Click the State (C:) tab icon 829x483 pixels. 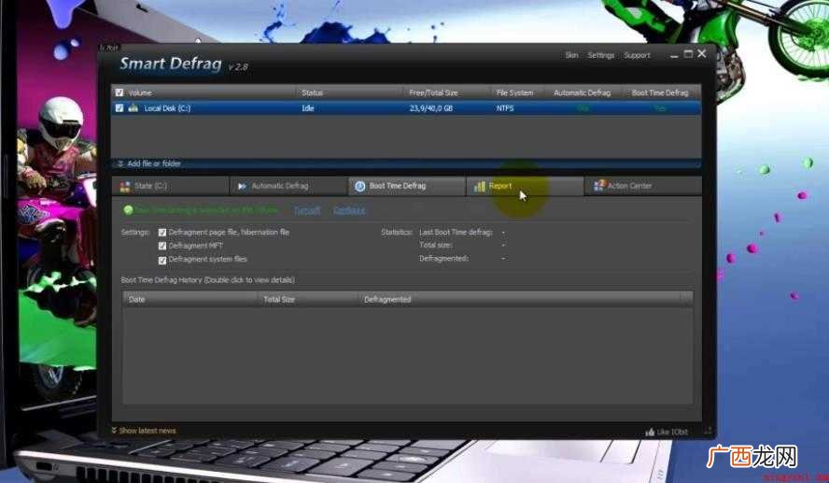click(x=125, y=186)
